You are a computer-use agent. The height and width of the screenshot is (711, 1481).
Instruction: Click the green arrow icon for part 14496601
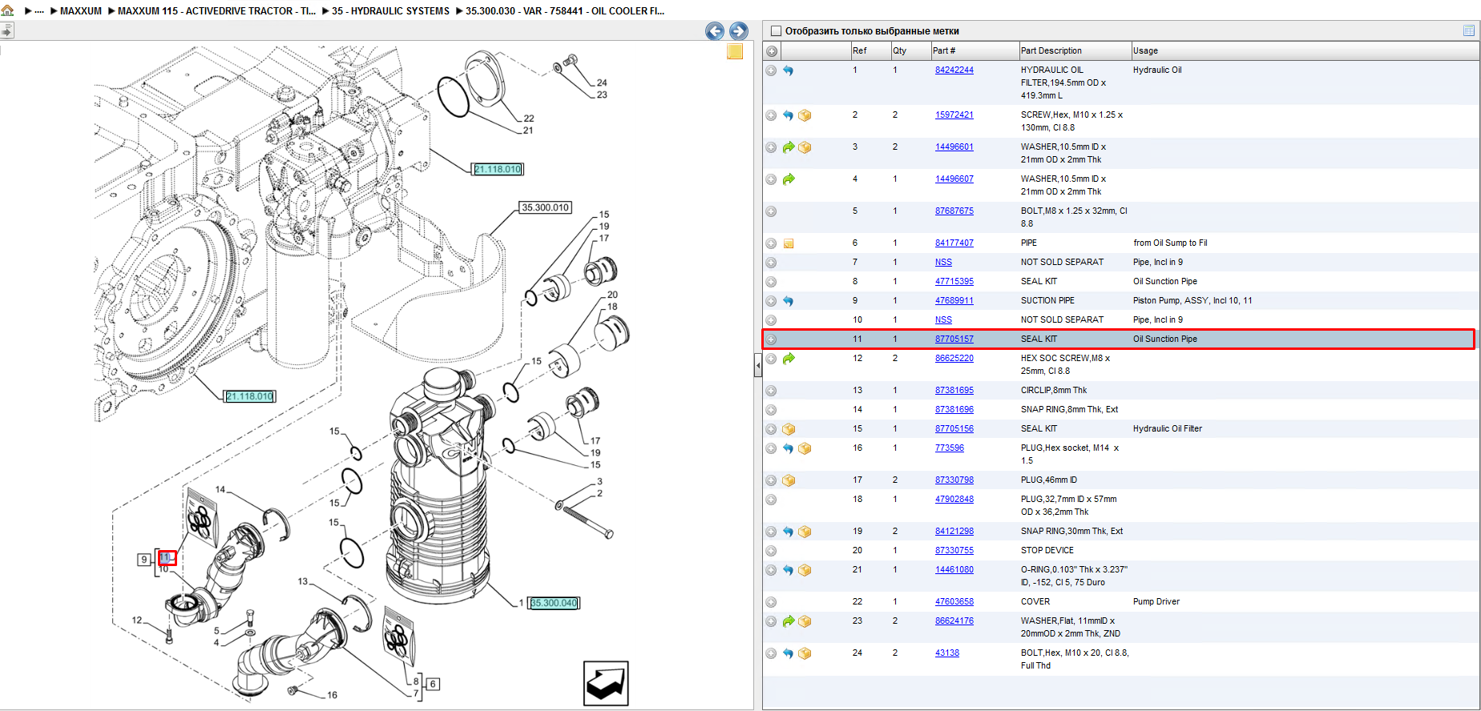tap(789, 147)
